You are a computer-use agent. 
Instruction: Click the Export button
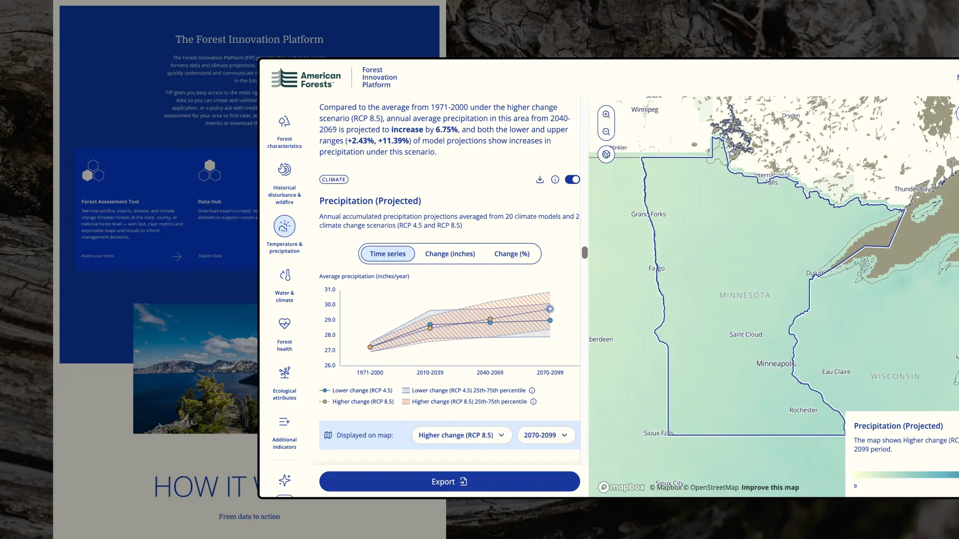[x=449, y=481]
